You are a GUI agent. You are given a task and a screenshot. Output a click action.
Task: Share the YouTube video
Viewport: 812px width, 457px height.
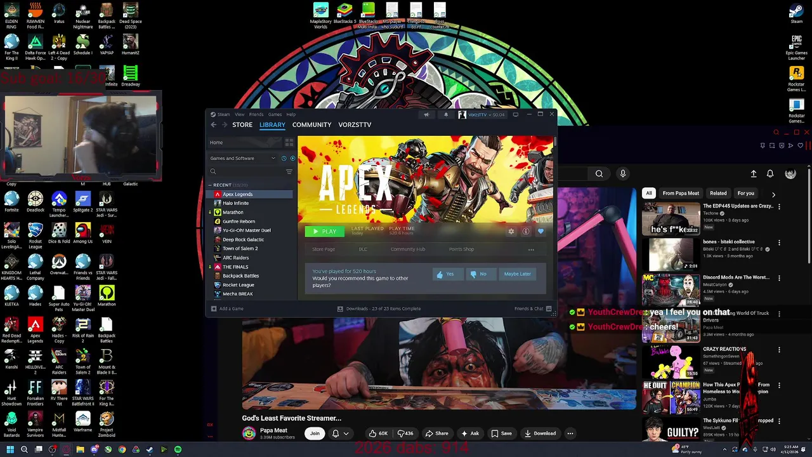pyautogui.click(x=436, y=434)
